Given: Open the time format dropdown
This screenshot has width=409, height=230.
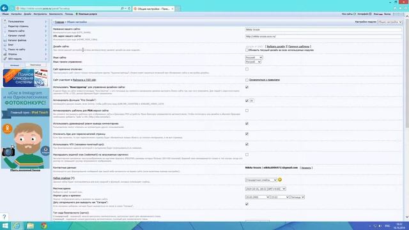Looking at the screenshot, I should 280,197.
